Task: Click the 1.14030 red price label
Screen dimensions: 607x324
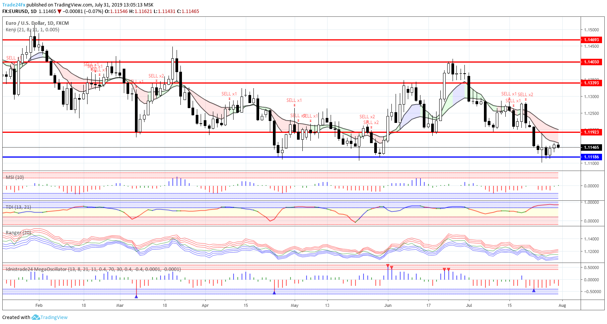Action: pyautogui.click(x=591, y=62)
